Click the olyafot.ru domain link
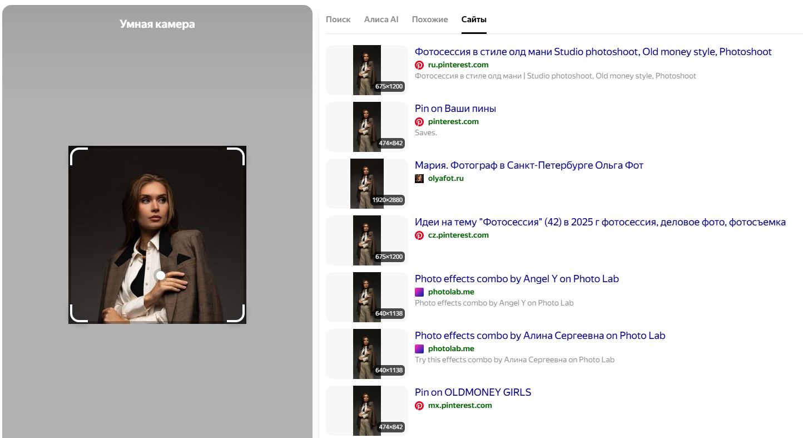The image size is (803, 438). (446, 179)
